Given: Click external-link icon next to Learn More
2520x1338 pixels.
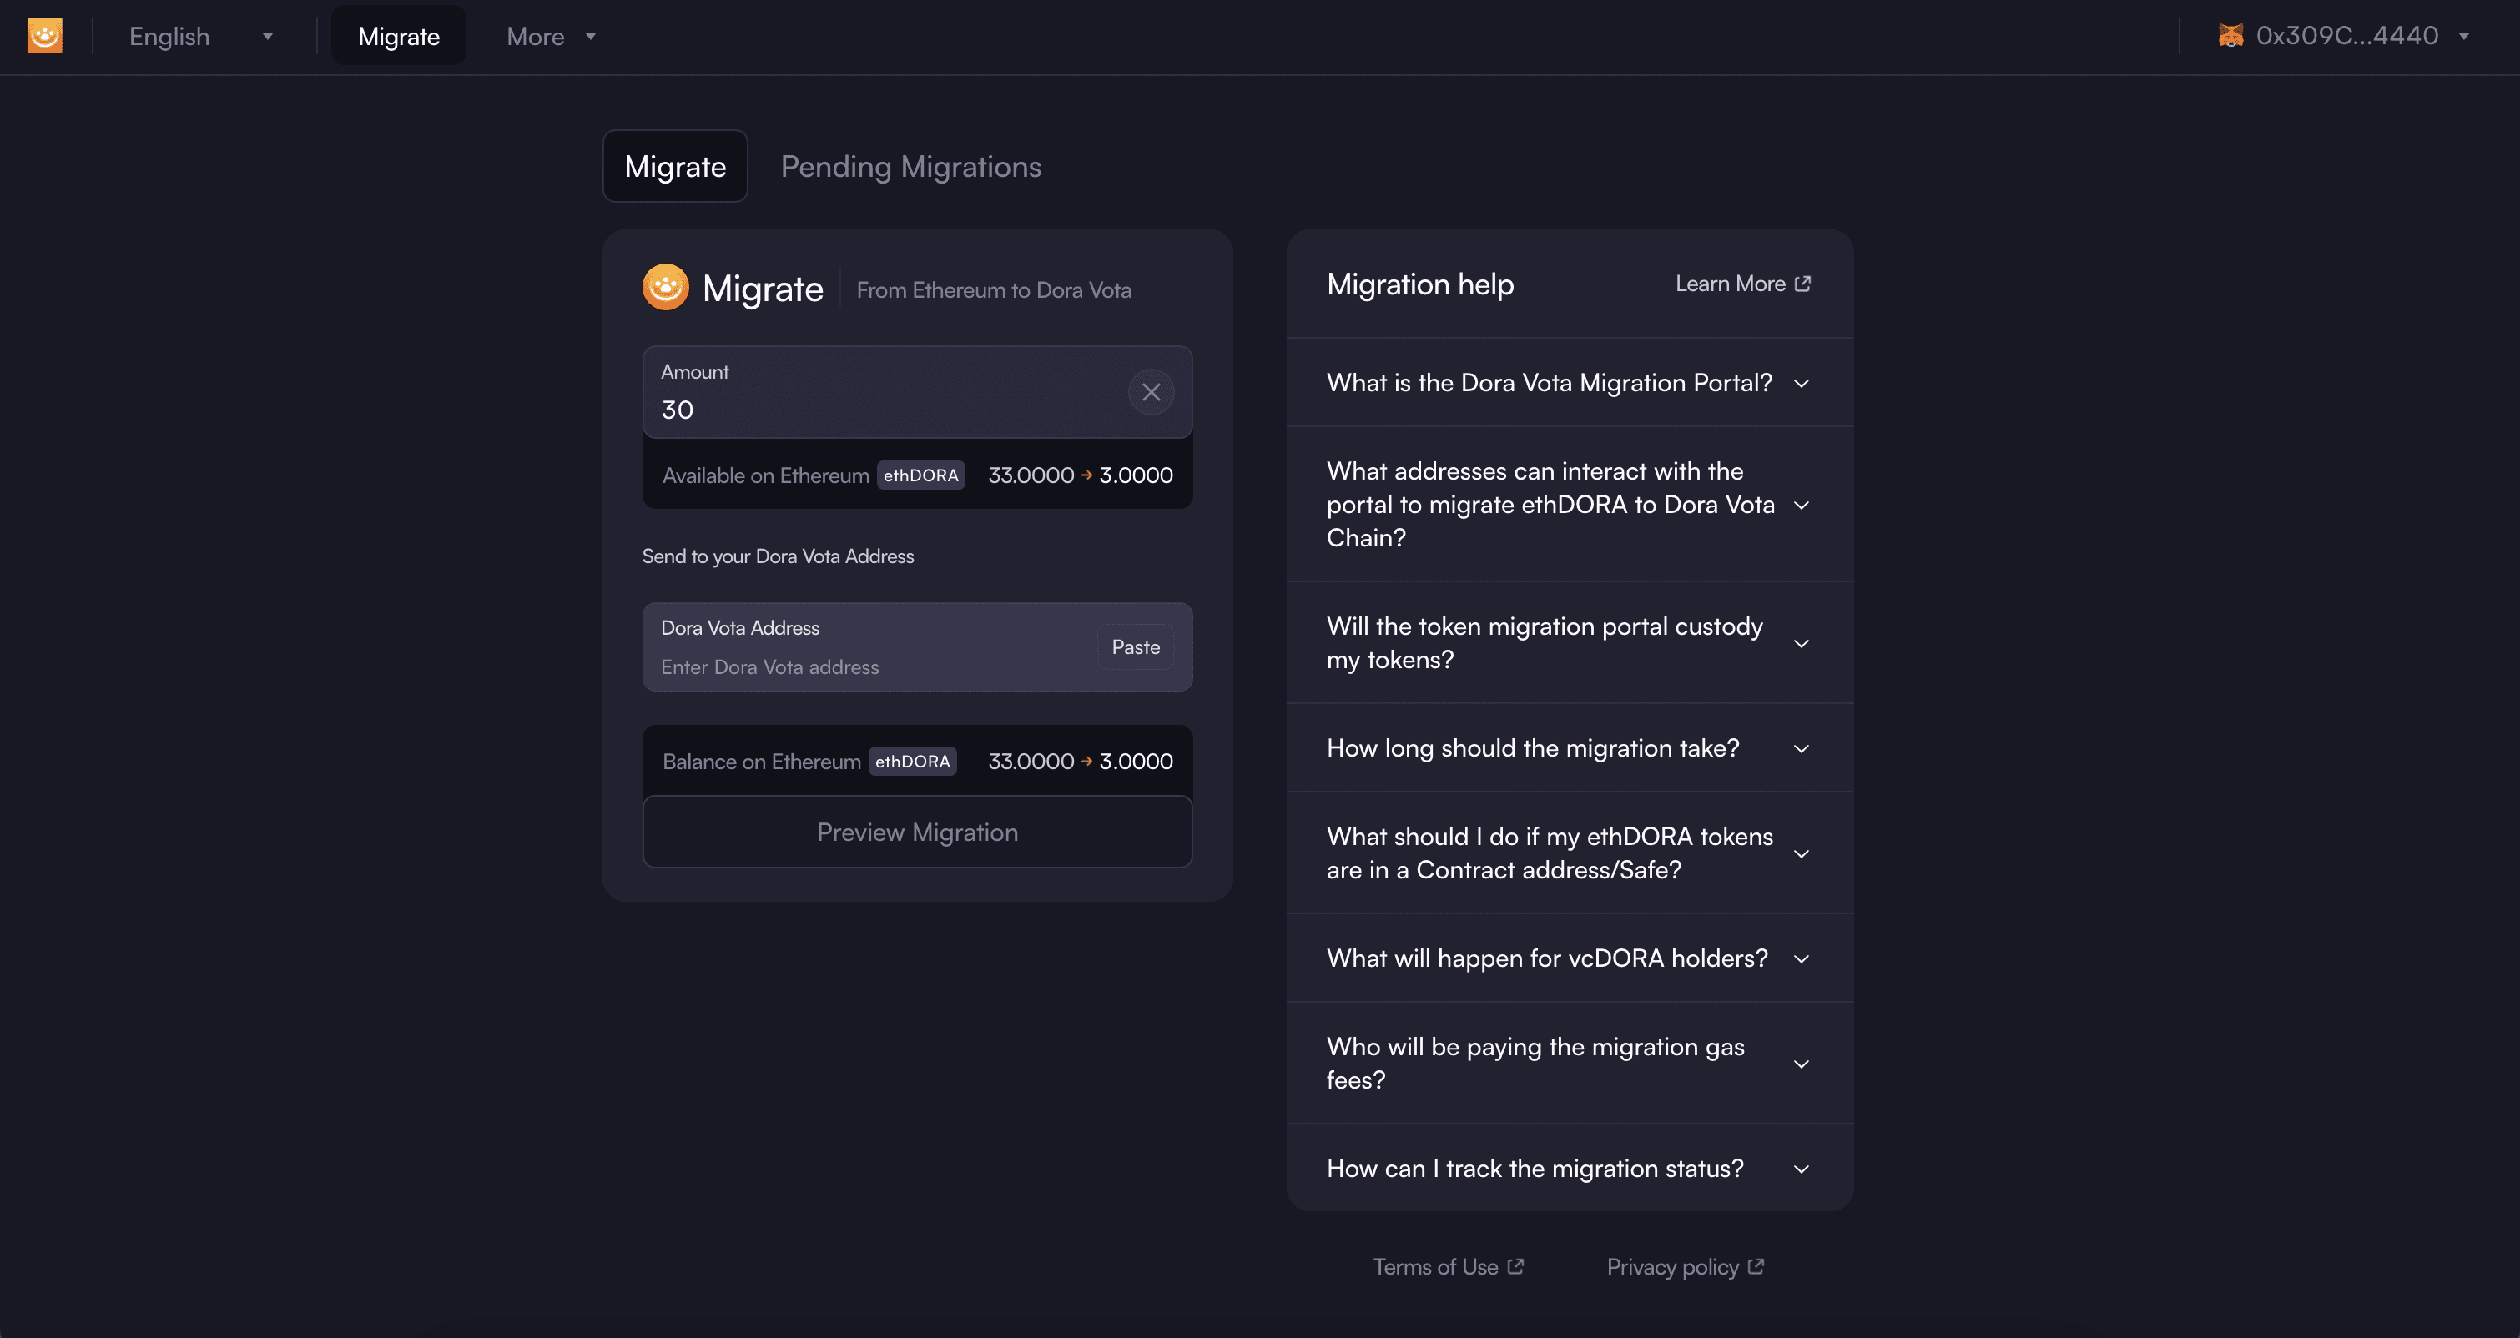Looking at the screenshot, I should click(1802, 284).
